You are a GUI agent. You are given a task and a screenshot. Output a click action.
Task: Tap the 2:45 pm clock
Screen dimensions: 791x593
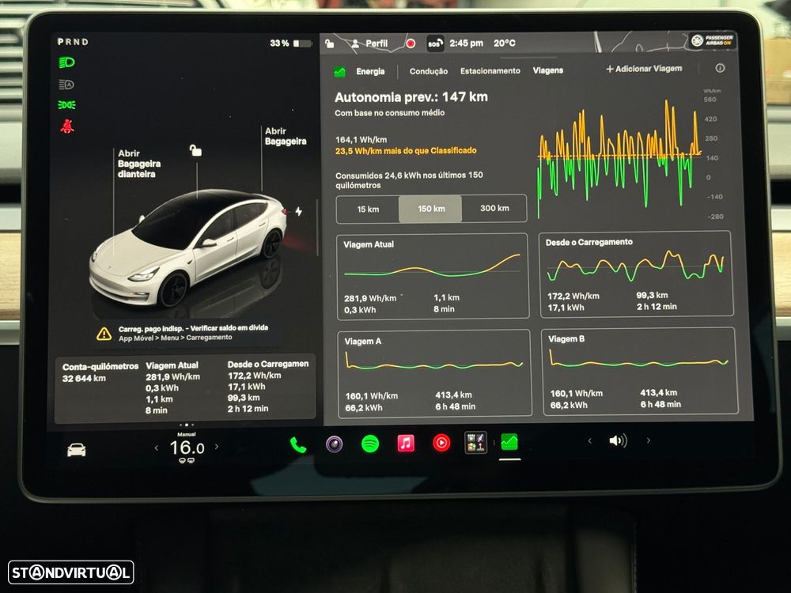click(466, 43)
